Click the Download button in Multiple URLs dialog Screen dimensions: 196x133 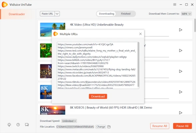(x=98, y=96)
